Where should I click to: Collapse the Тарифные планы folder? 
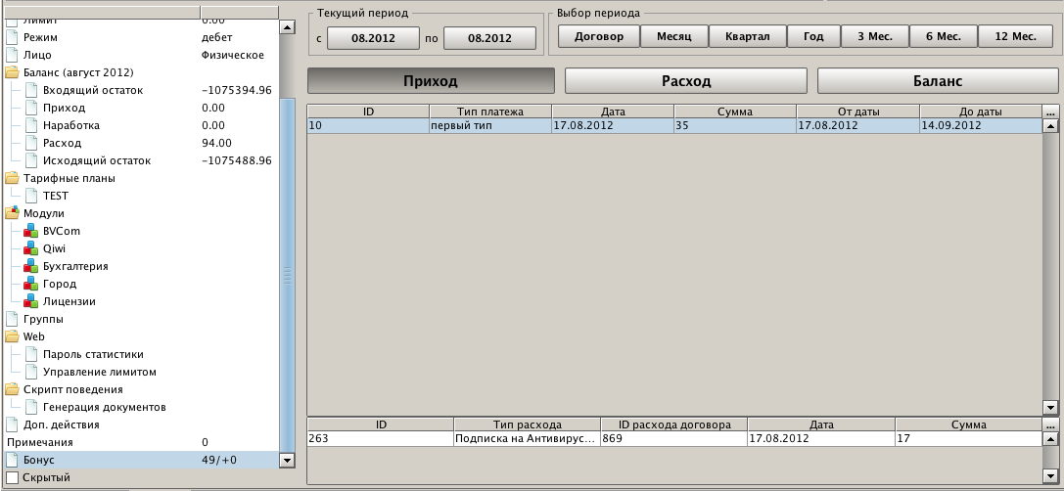(x=13, y=178)
